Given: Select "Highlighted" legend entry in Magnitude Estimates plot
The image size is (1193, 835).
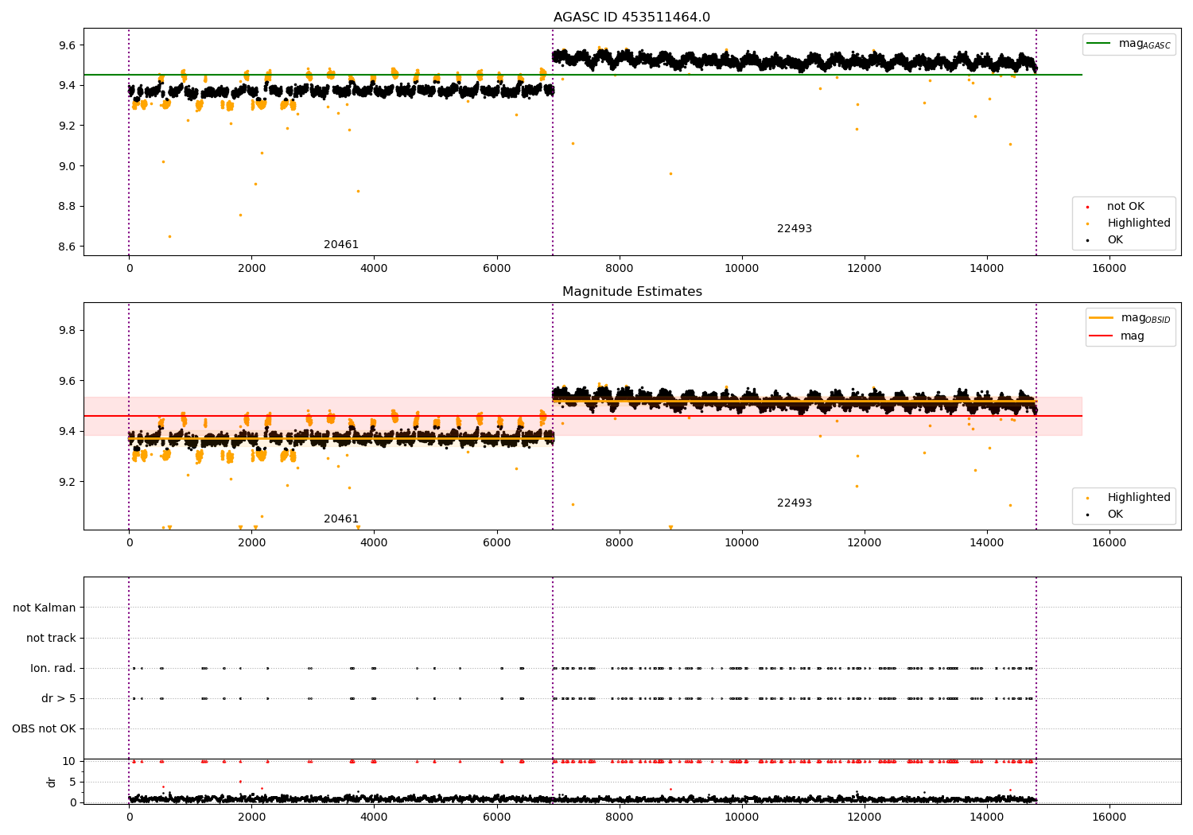Looking at the screenshot, I should [1139, 498].
